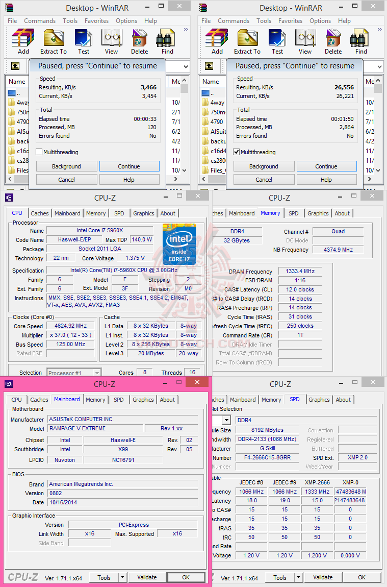This screenshot has width=387, height=587.
Task: Click scroll left arrow in right WinRAR list
Action: tap(204, 179)
